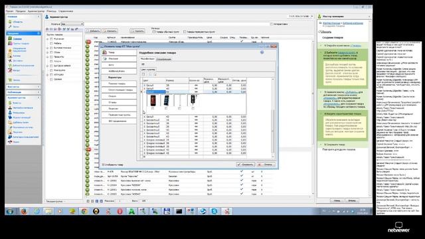Click the Удалить button above the list

click(x=137, y=31)
